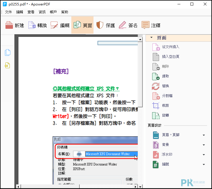
Task: Click the 新建 (Create) toolbar icon
Action: point(9,25)
